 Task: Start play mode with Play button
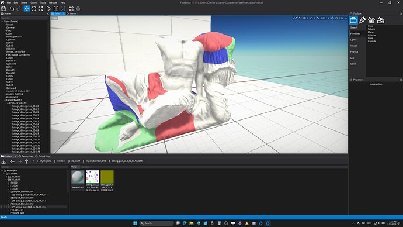pyautogui.click(x=48, y=9)
